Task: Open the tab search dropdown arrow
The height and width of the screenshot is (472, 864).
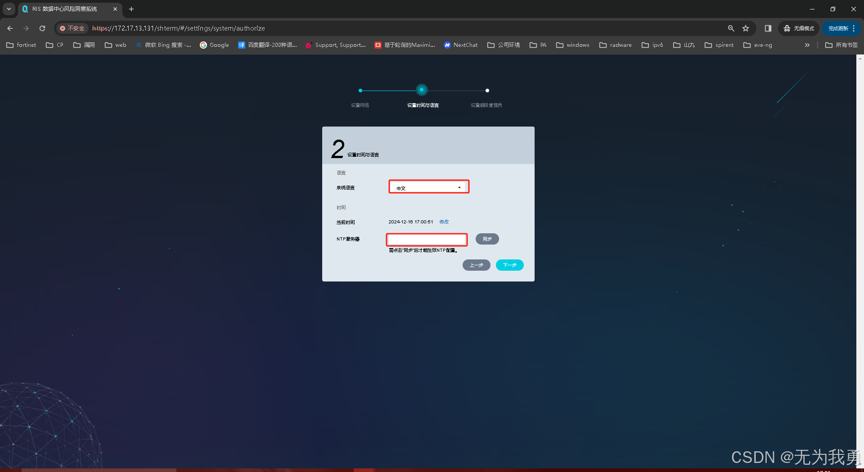Action: pos(9,9)
